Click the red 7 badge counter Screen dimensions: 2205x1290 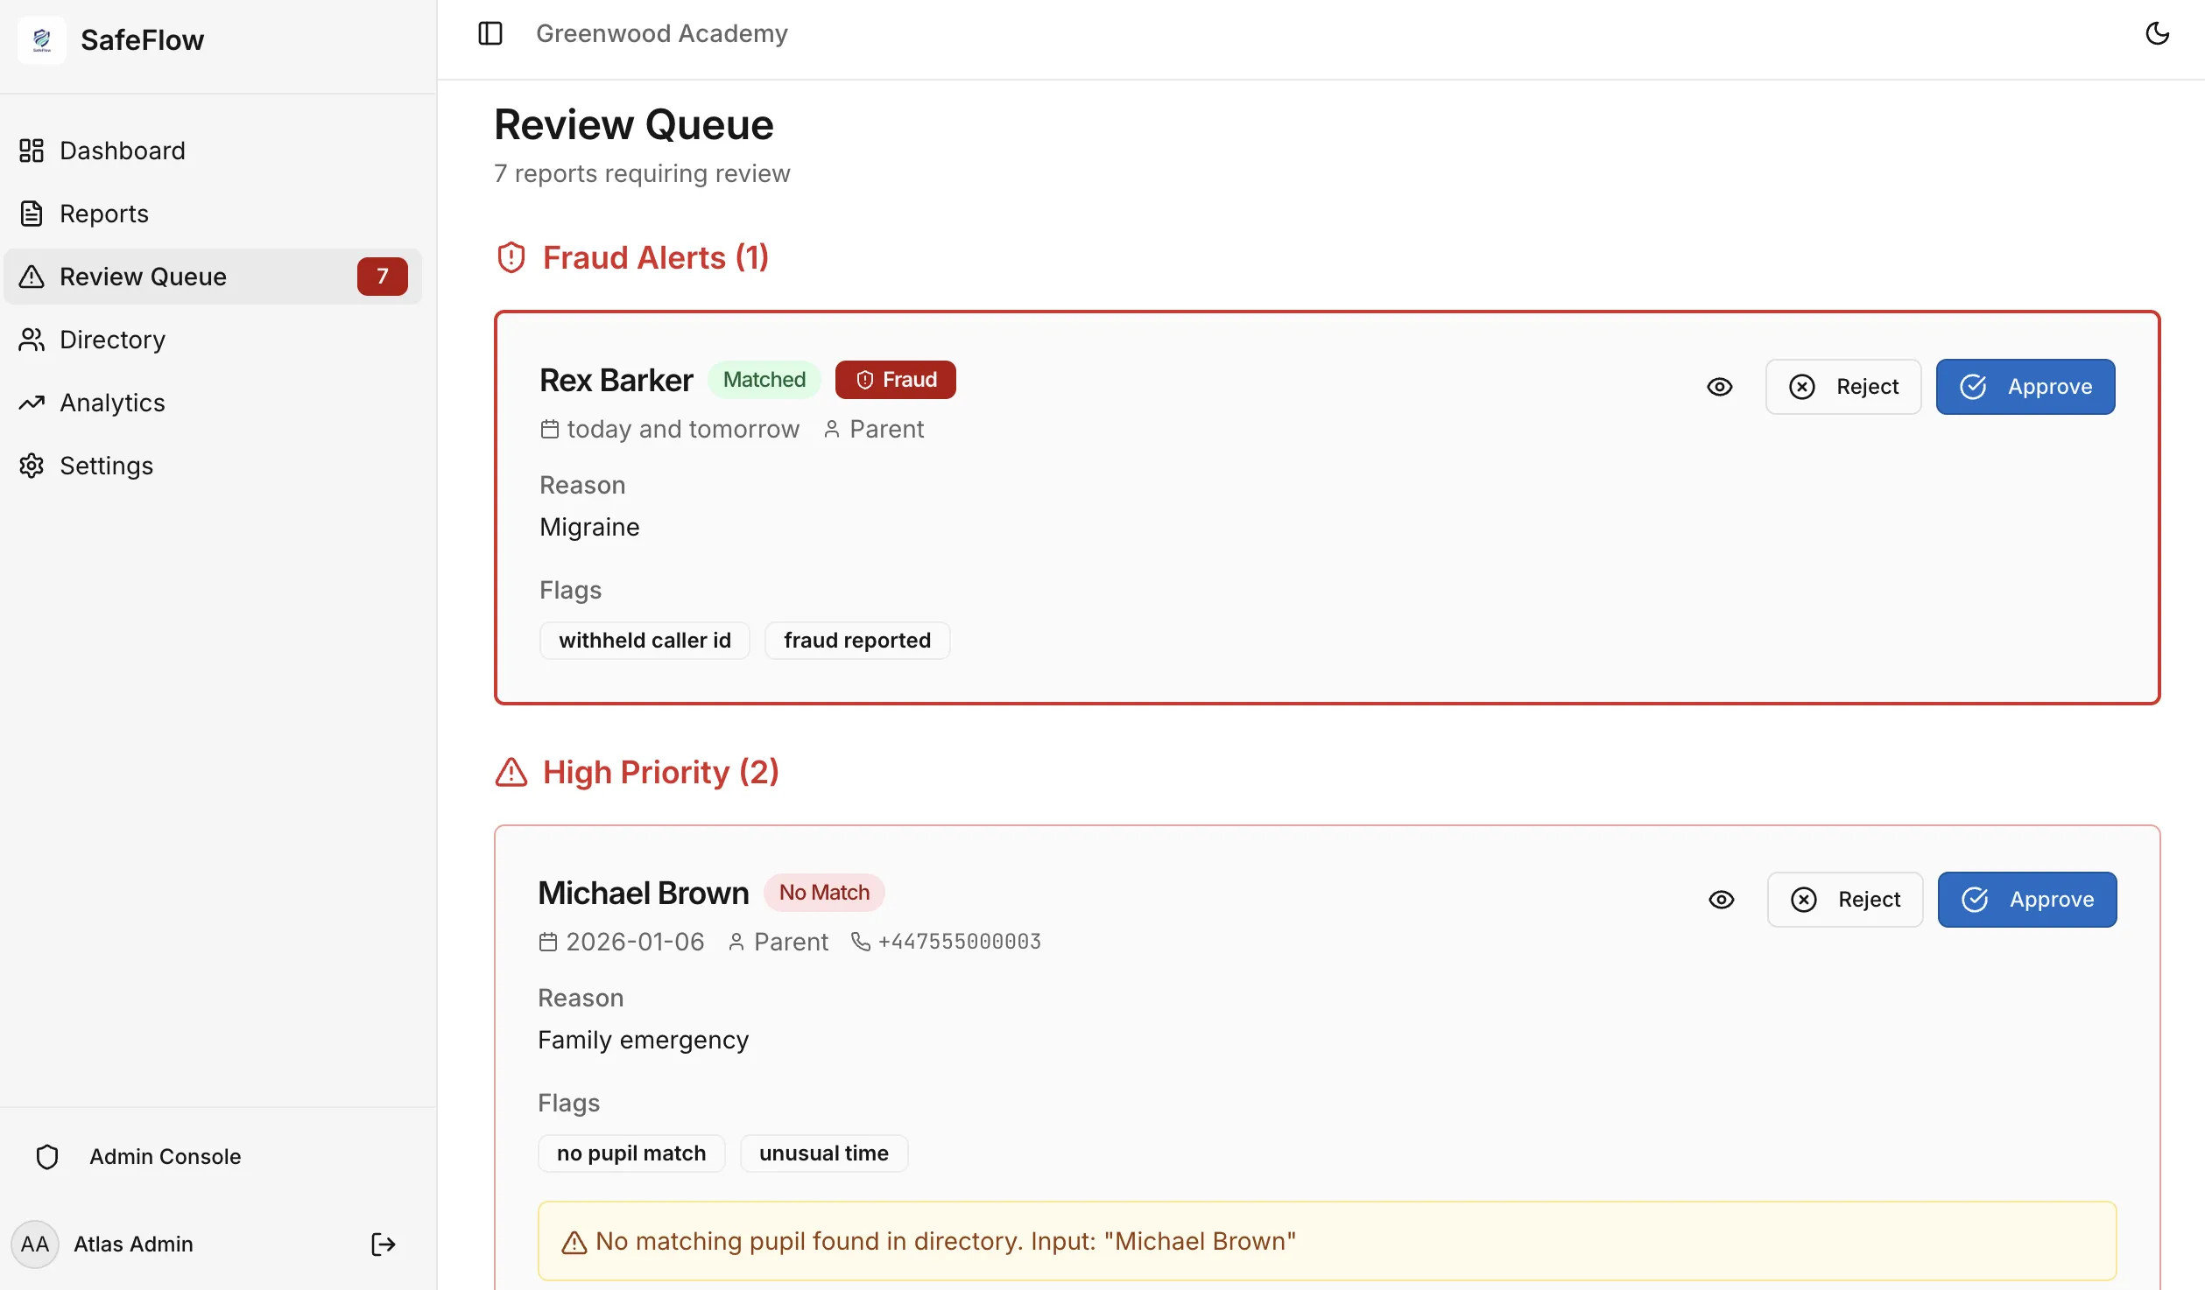click(382, 277)
